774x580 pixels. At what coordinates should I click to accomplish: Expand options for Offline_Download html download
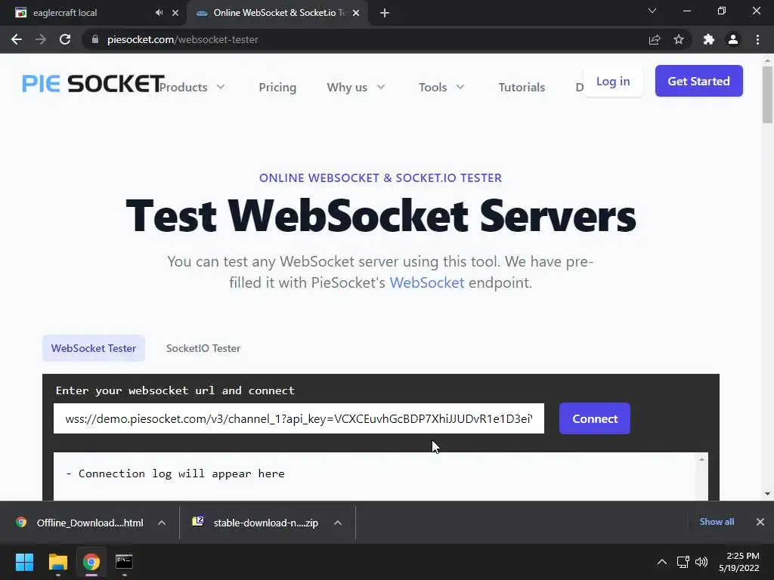(162, 523)
